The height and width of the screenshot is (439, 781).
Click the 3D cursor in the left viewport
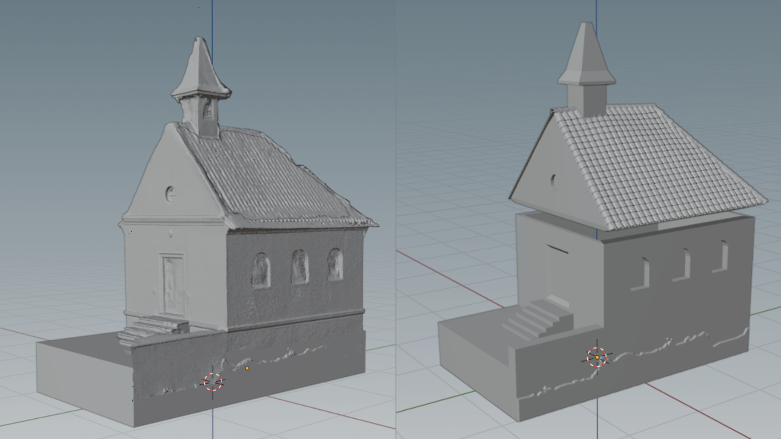click(213, 382)
